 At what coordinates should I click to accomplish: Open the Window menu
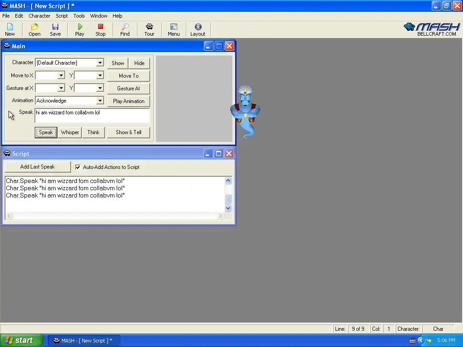click(x=99, y=16)
